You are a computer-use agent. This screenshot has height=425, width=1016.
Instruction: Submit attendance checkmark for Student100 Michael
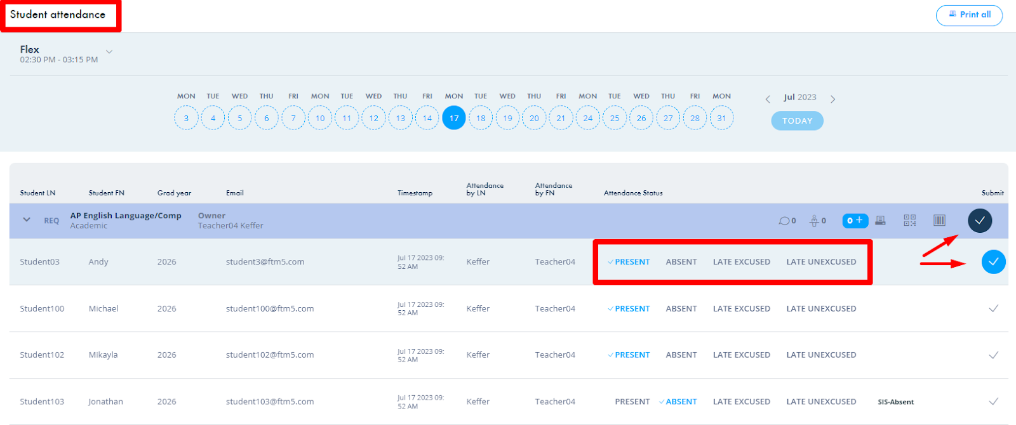(x=993, y=308)
